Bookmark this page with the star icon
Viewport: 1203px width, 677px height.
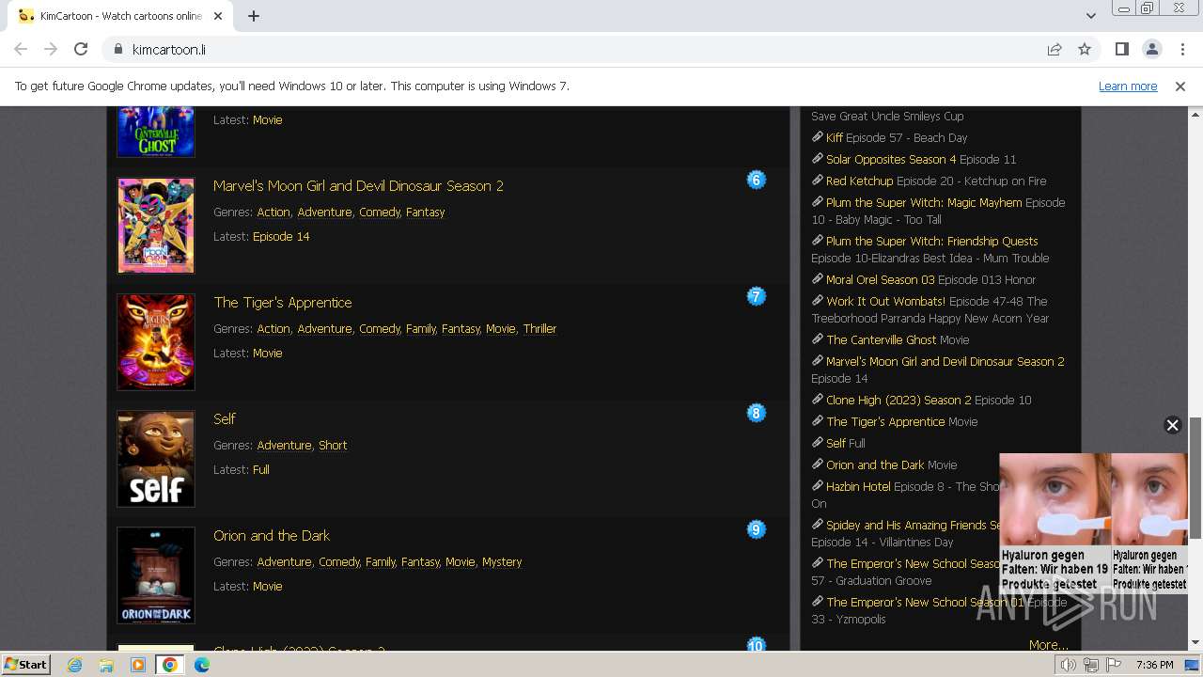pyautogui.click(x=1085, y=49)
